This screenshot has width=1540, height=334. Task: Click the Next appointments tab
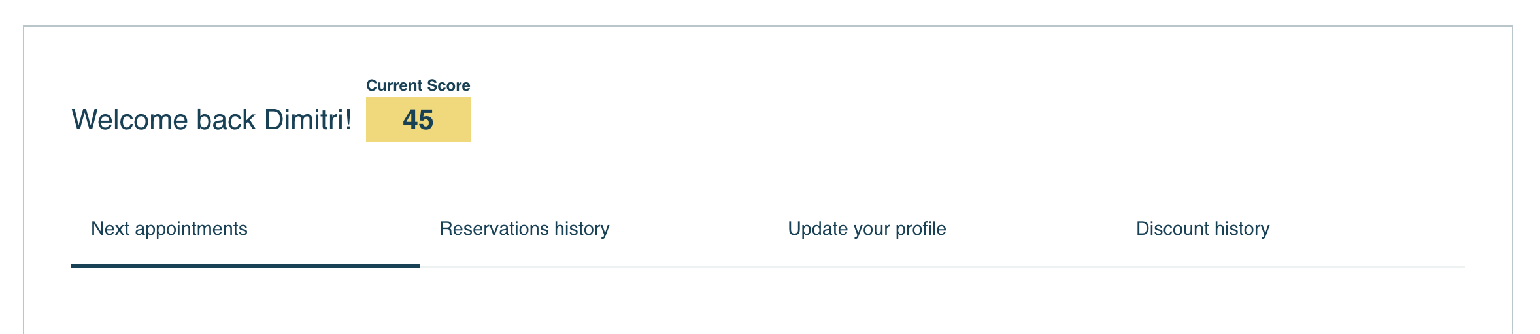tap(169, 229)
